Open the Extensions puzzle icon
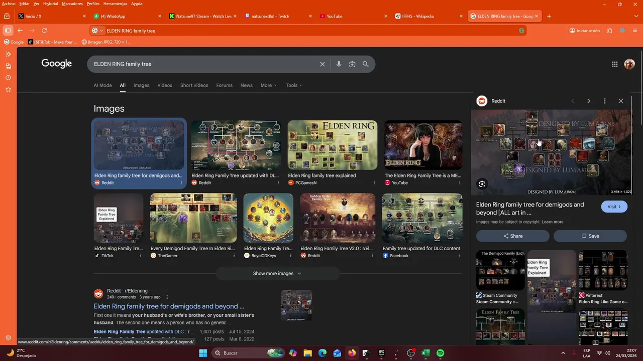This screenshot has height=361, width=643. tap(609, 31)
